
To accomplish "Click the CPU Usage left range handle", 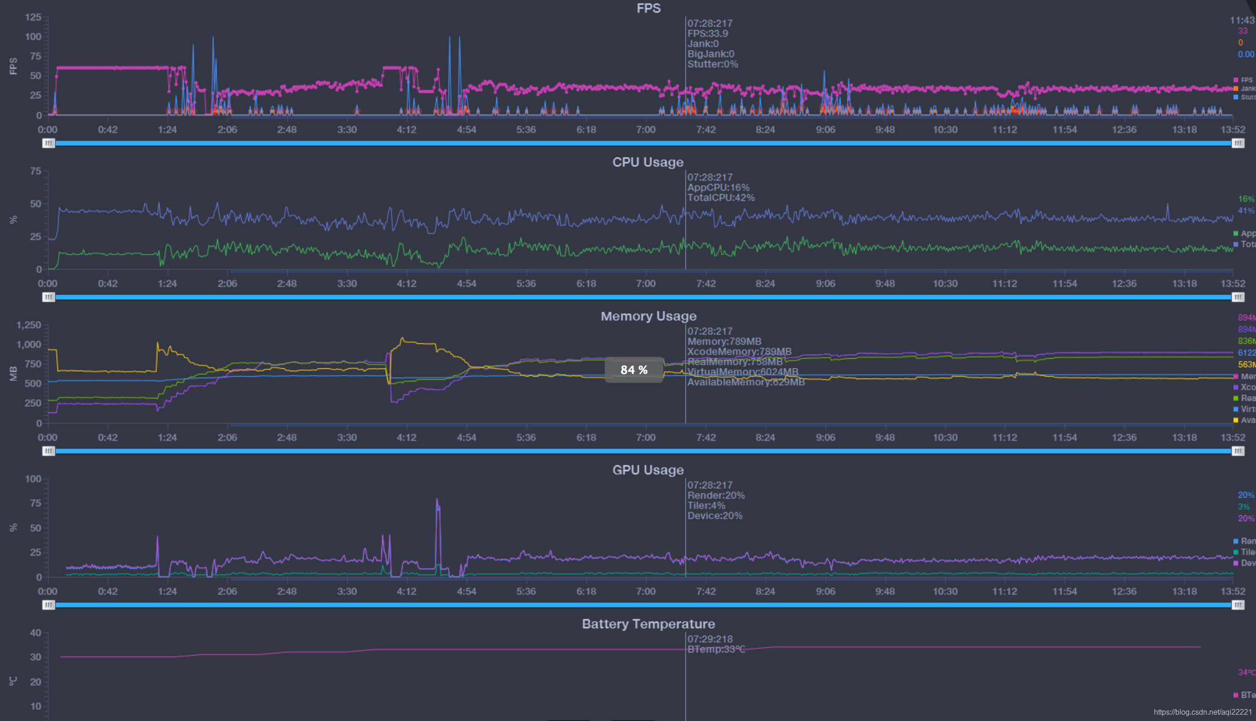I will pos(48,297).
